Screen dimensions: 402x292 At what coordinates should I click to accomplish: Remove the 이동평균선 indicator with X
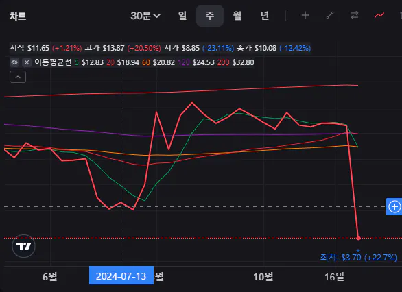point(27,62)
